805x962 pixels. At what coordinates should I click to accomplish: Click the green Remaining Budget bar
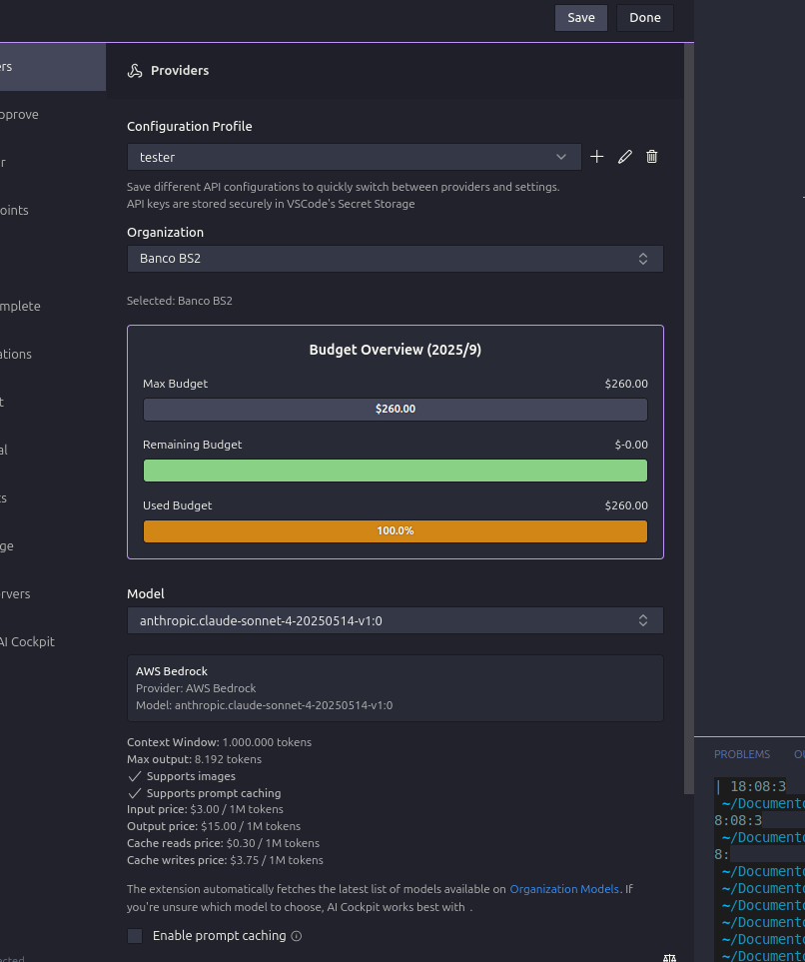pyautogui.click(x=395, y=471)
